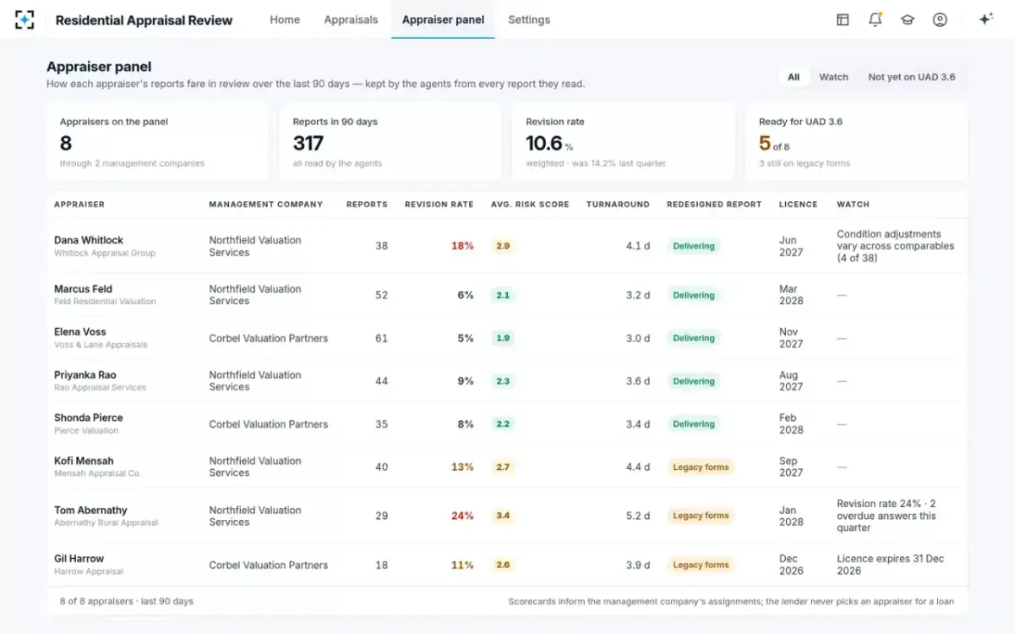Sort by Redesigned Report column header
The height and width of the screenshot is (634, 1014).
click(714, 205)
